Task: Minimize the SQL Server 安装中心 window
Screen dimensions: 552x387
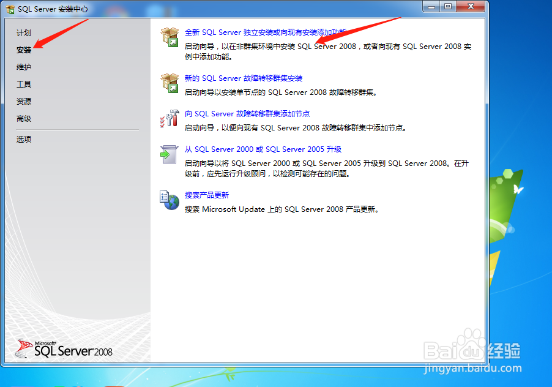Action: 431,7
